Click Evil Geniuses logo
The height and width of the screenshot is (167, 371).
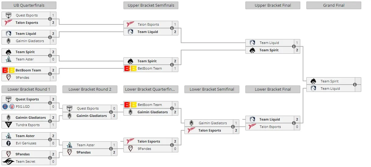click(x=9, y=143)
